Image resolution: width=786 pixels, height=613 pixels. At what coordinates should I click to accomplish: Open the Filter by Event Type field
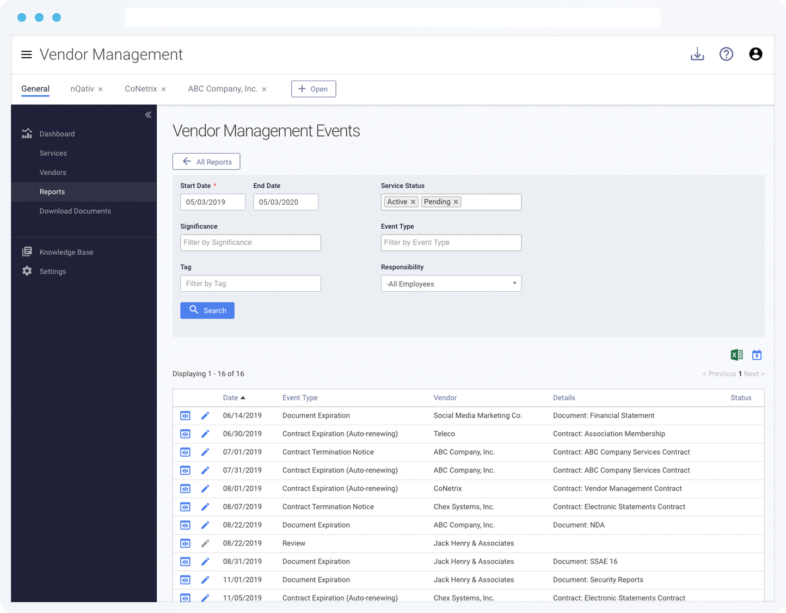pyautogui.click(x=451, y=243)
